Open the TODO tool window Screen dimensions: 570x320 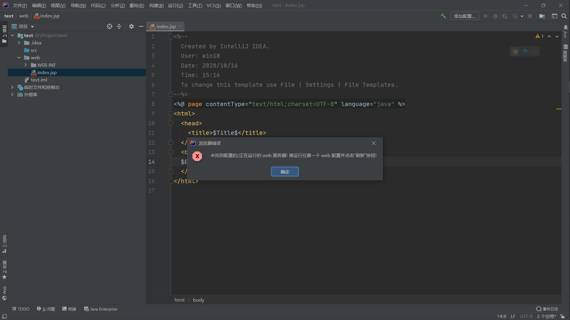click(x=20, y=309)
